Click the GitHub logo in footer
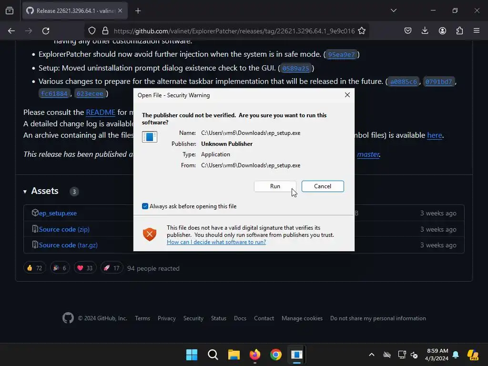 pyautogui.click(x=68, y=318)
